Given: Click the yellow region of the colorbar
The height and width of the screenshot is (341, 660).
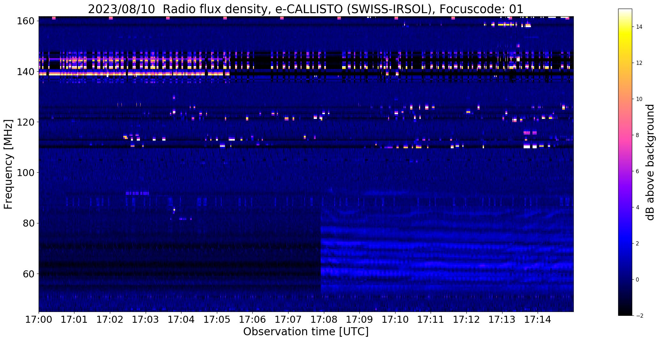Looking at the screenshot, I should [x=625, y=35].
